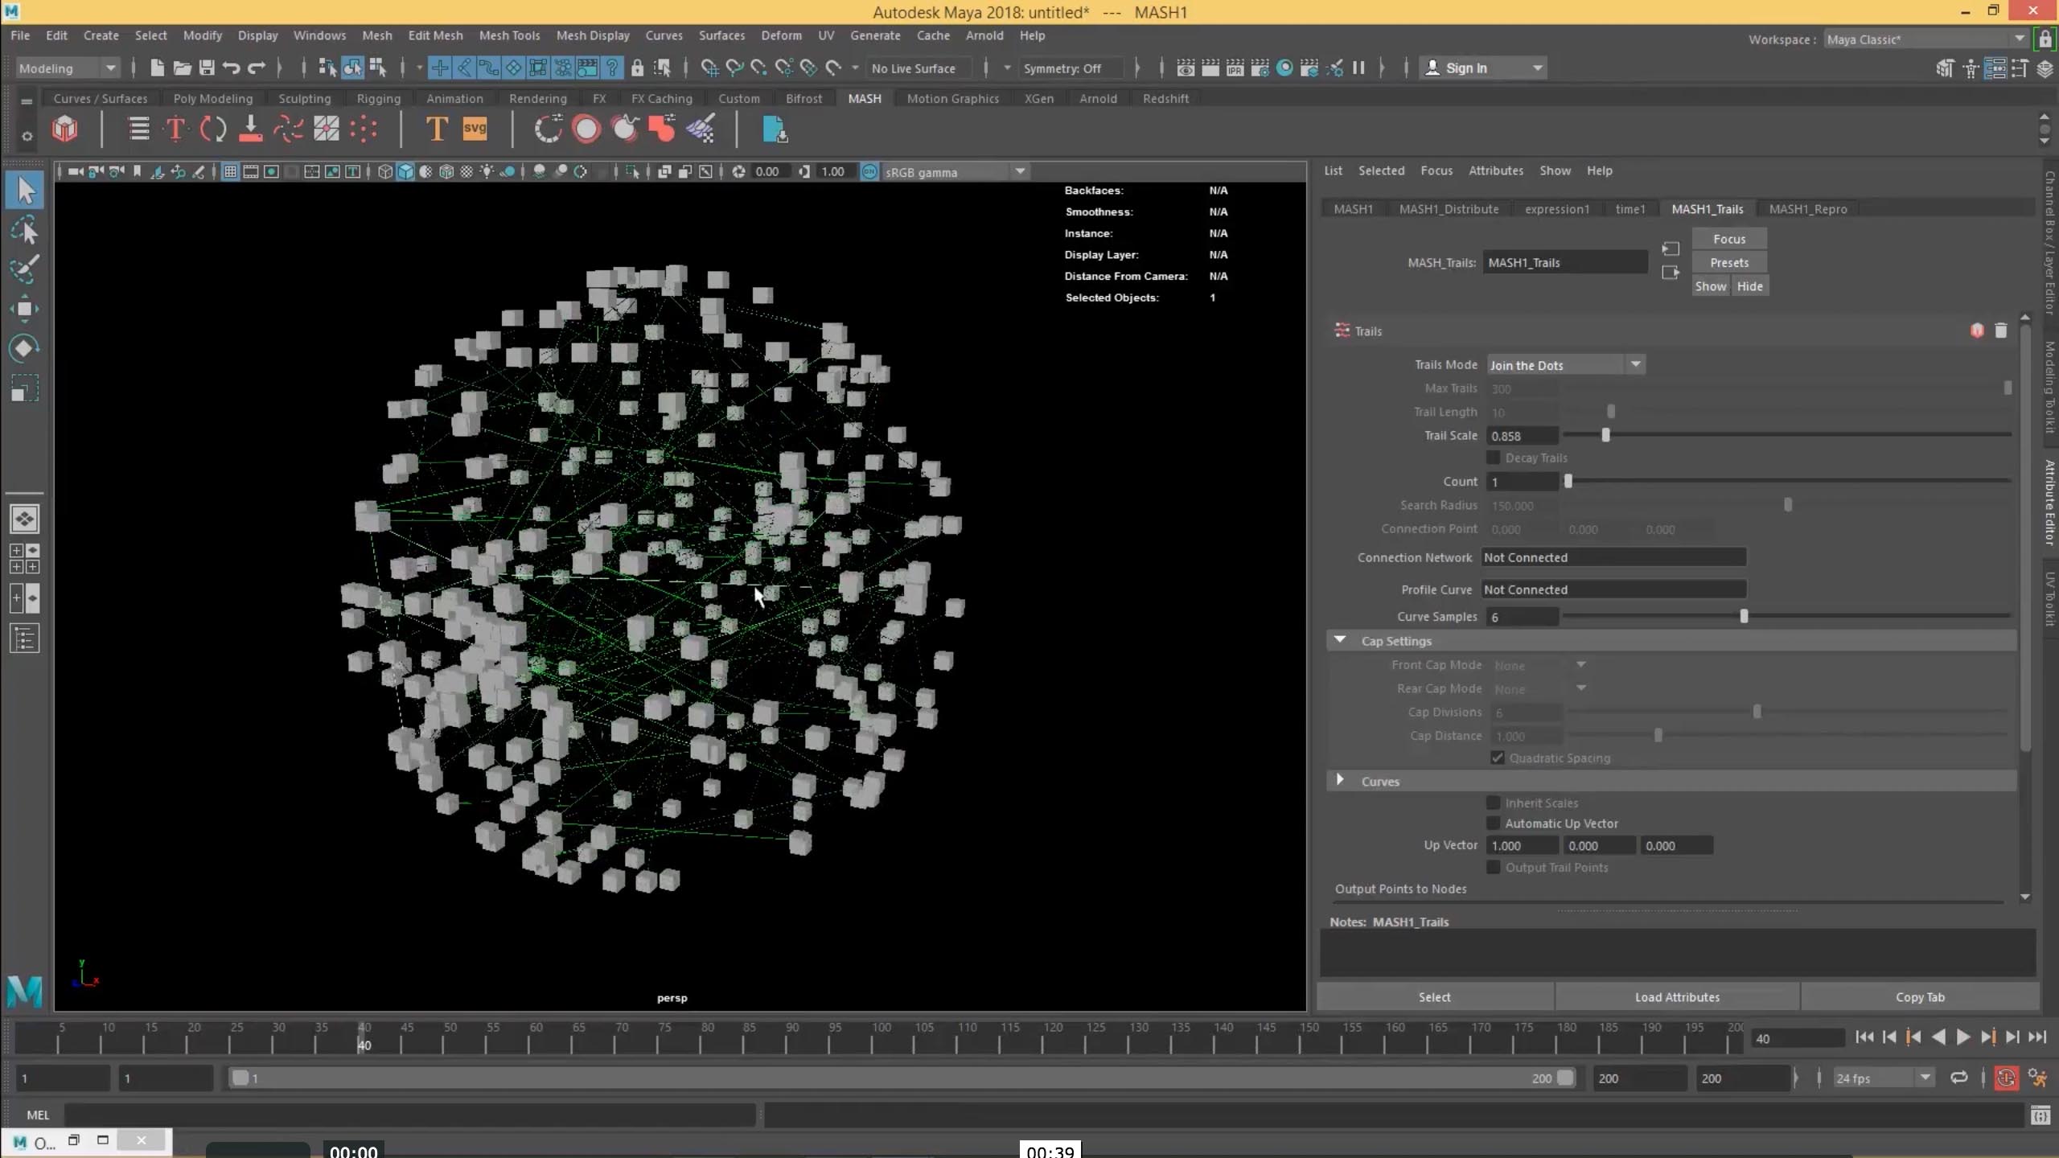The height and width of the screenshot is (1158, 2059).
Task: Open the Trails Mode dropdown
Action: tap(1564, 365)
